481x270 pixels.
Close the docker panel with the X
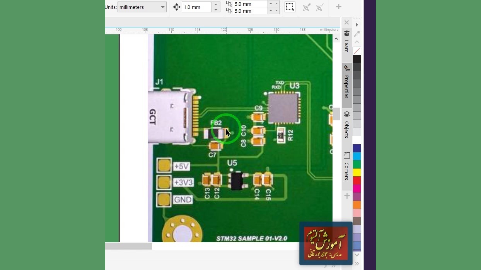pos(346,23)
